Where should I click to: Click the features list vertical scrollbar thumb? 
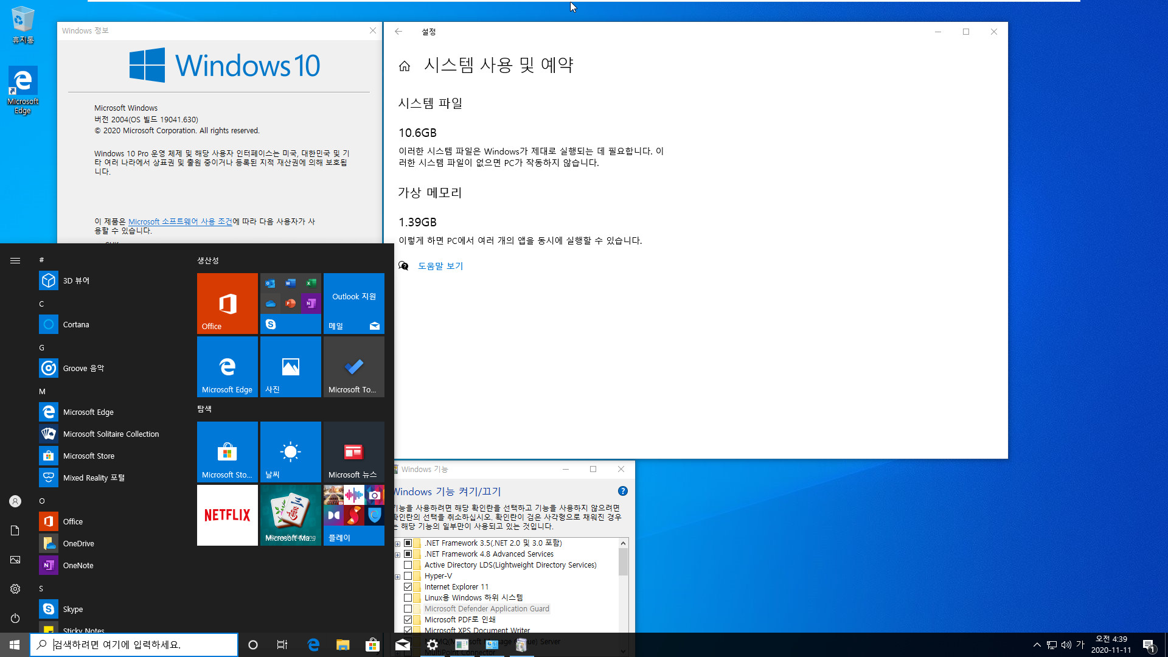pos(624,562)
